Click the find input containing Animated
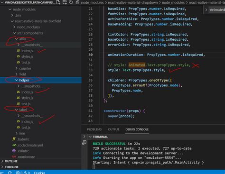225x174 pixels. [x=217, y=10]
